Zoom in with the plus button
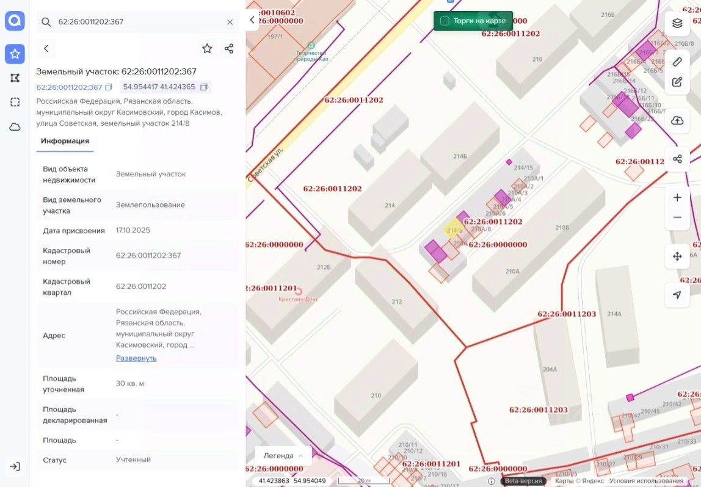Viewport: 701px width, 487px height. coord(677,198)
